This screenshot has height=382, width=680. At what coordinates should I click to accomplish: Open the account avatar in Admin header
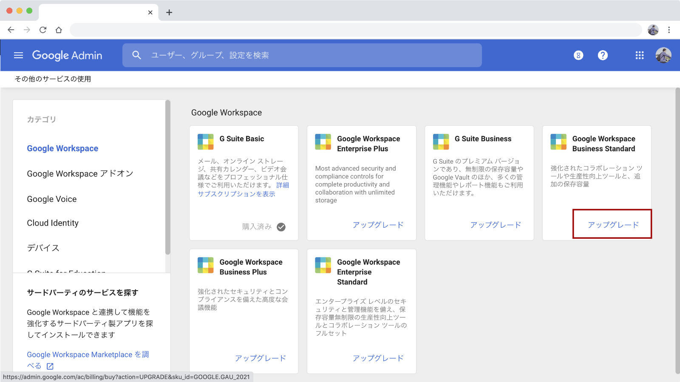tap(663, 55)
